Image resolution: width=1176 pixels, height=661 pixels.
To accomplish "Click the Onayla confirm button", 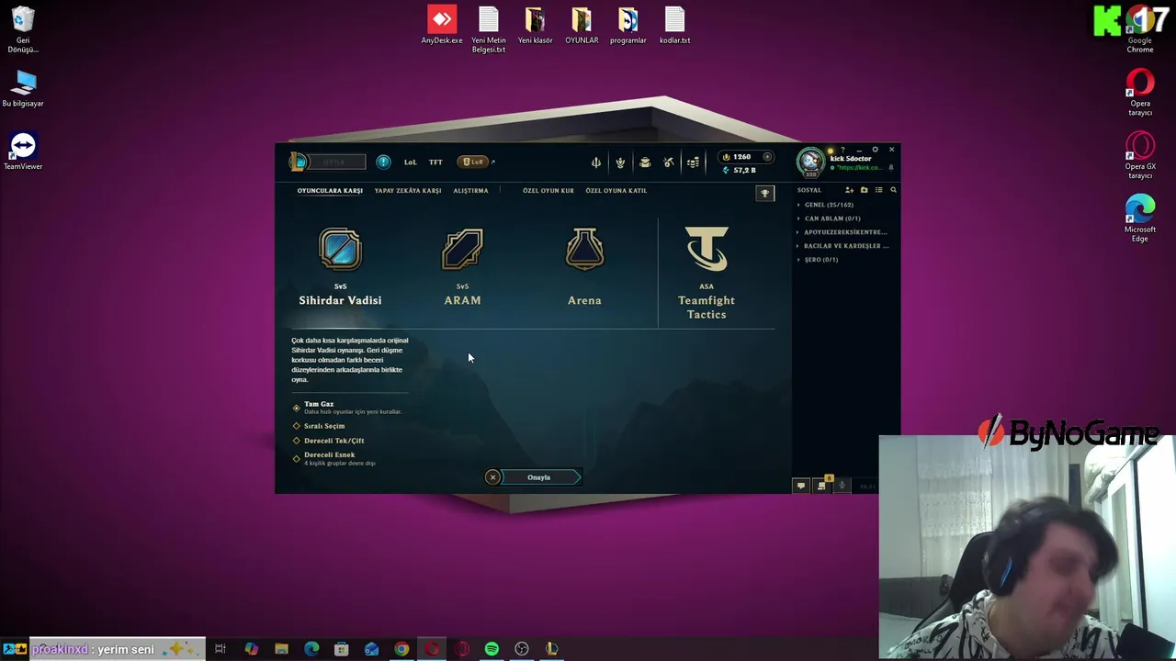I will pyautogui.click(x=540, y=477).
